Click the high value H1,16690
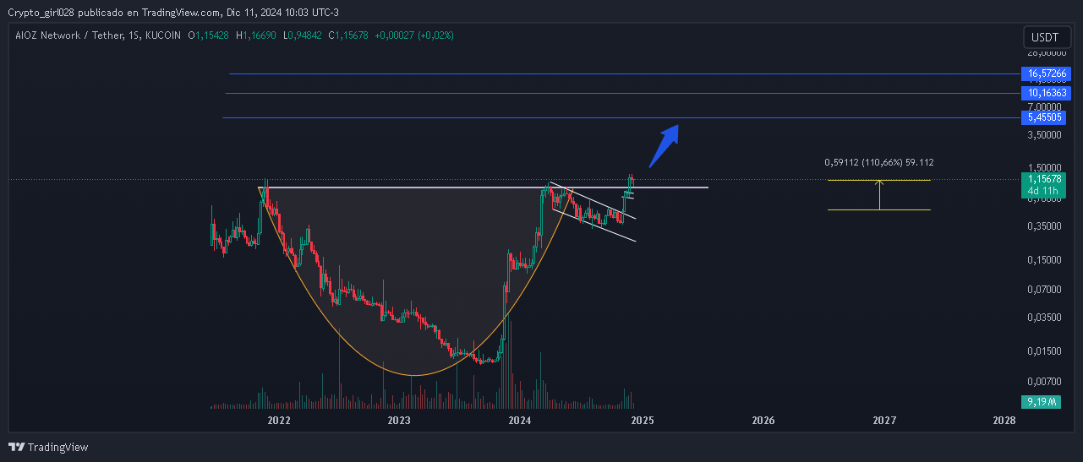 pos(257,35)
